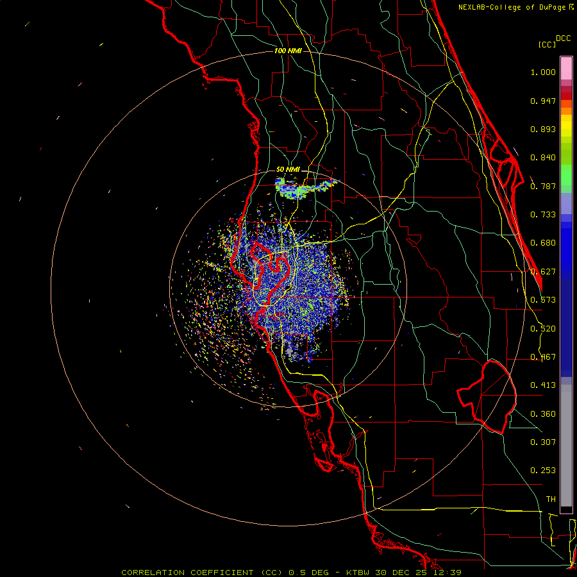
Task: Click the NEXLAB-College of DuPage label
Action: click(512, 7)
